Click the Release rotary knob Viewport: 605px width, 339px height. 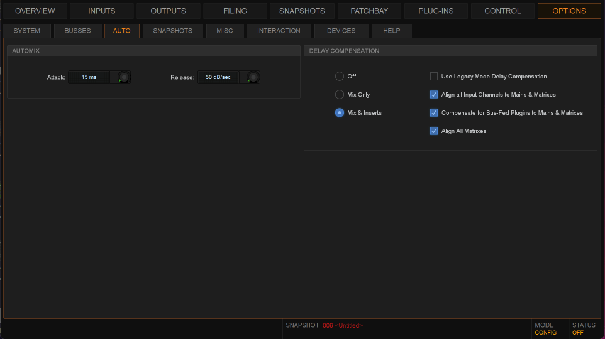(x=253, y=77)
